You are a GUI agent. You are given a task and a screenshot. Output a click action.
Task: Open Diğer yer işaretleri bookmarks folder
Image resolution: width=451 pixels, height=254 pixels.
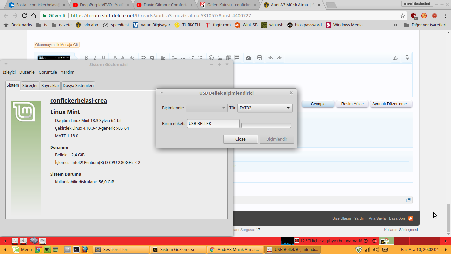[x=425, y=25]
